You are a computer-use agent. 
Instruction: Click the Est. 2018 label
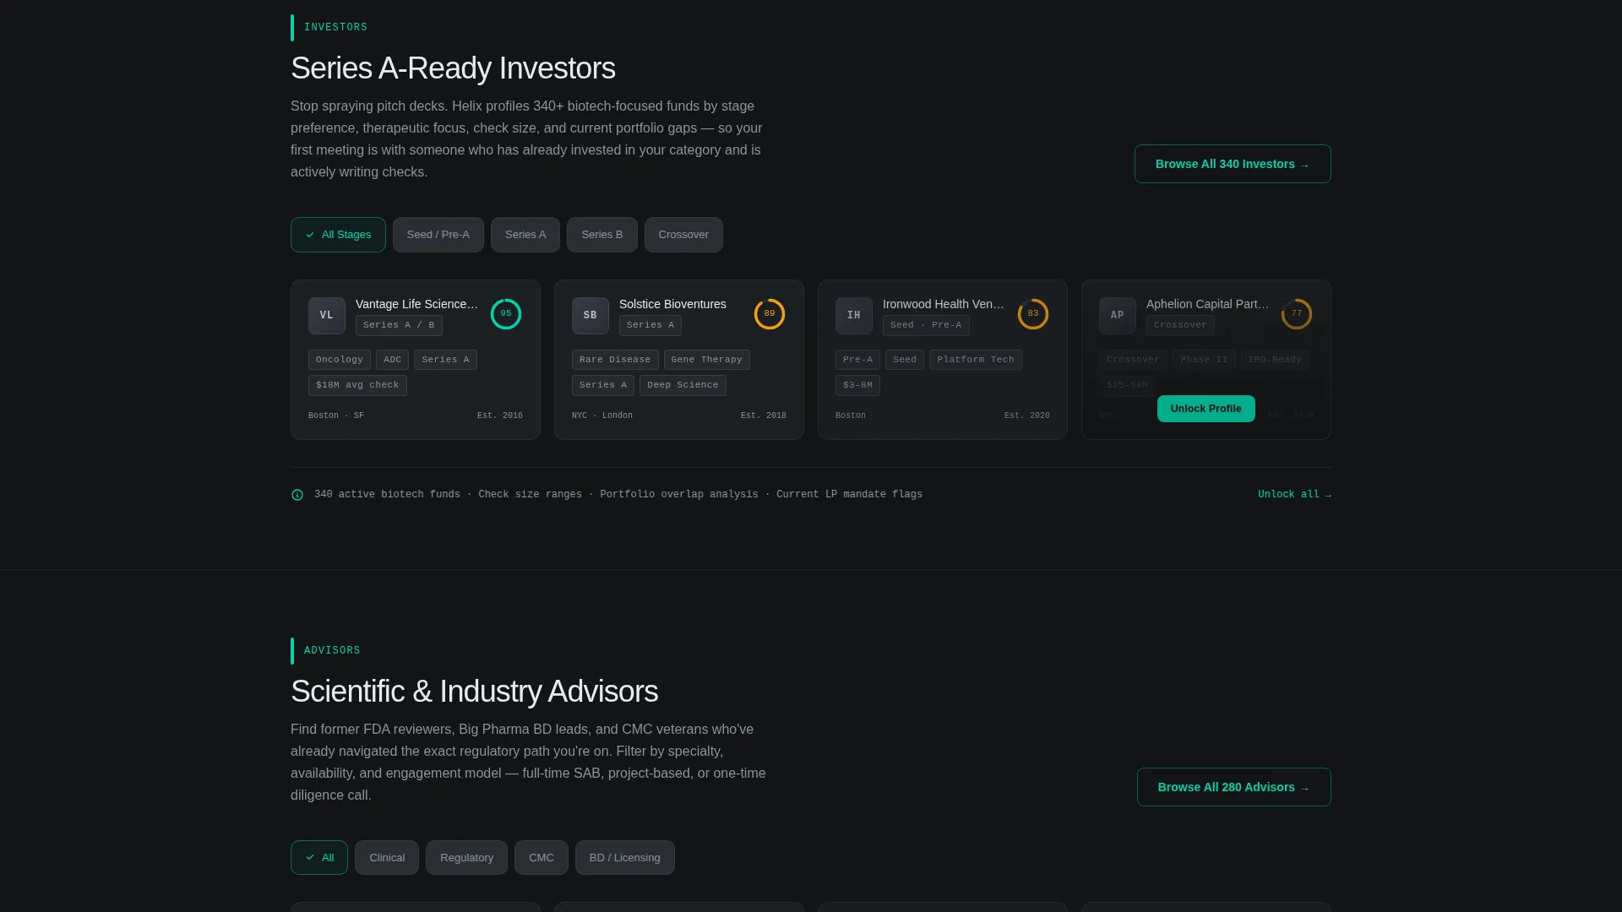tap(764, 415)
